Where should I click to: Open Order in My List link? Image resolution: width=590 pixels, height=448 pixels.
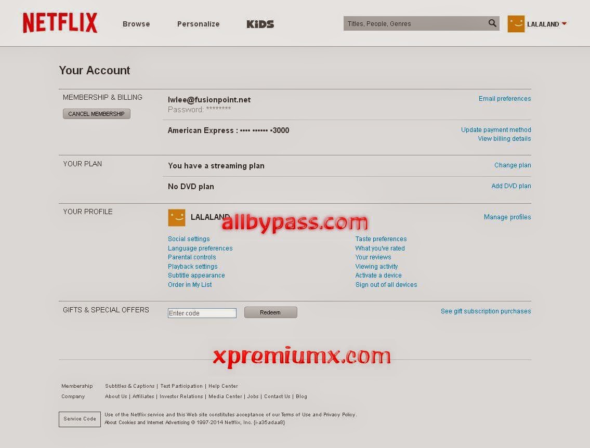[190, 285]
